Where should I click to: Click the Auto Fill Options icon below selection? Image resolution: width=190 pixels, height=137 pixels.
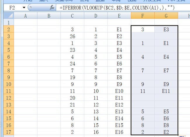[x=182, y=136]
